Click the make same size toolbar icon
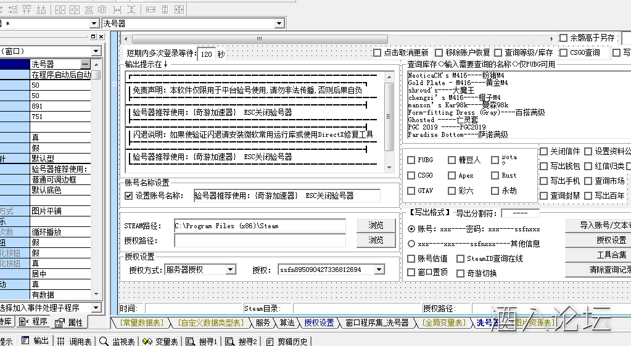The height and width of the screenshot is (346, 631). [179, 9]
